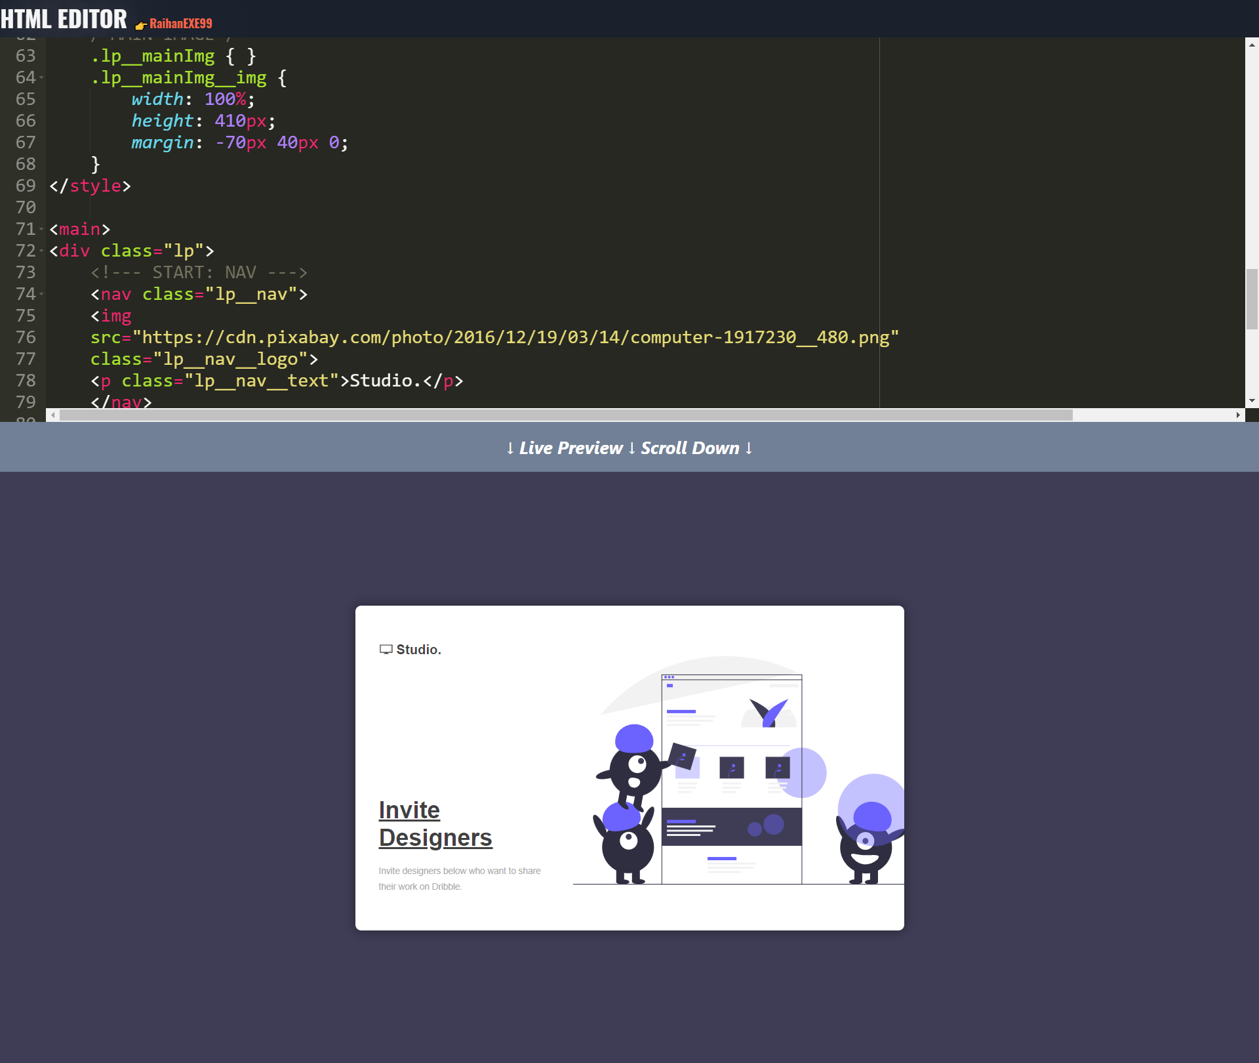Collapse the main tag at line 71

click(x=41, y=230)
